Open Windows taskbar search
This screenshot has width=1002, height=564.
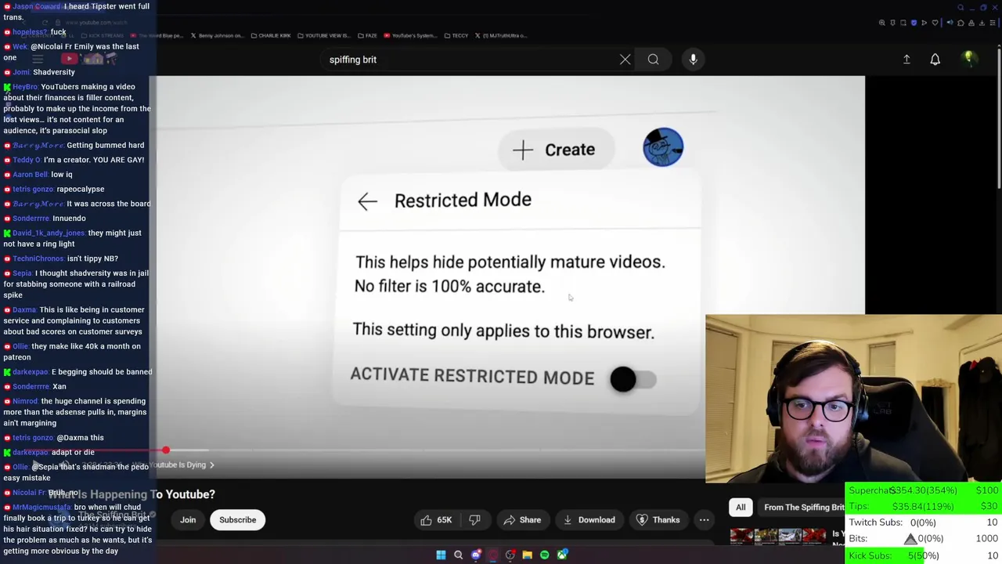(458, 555)
